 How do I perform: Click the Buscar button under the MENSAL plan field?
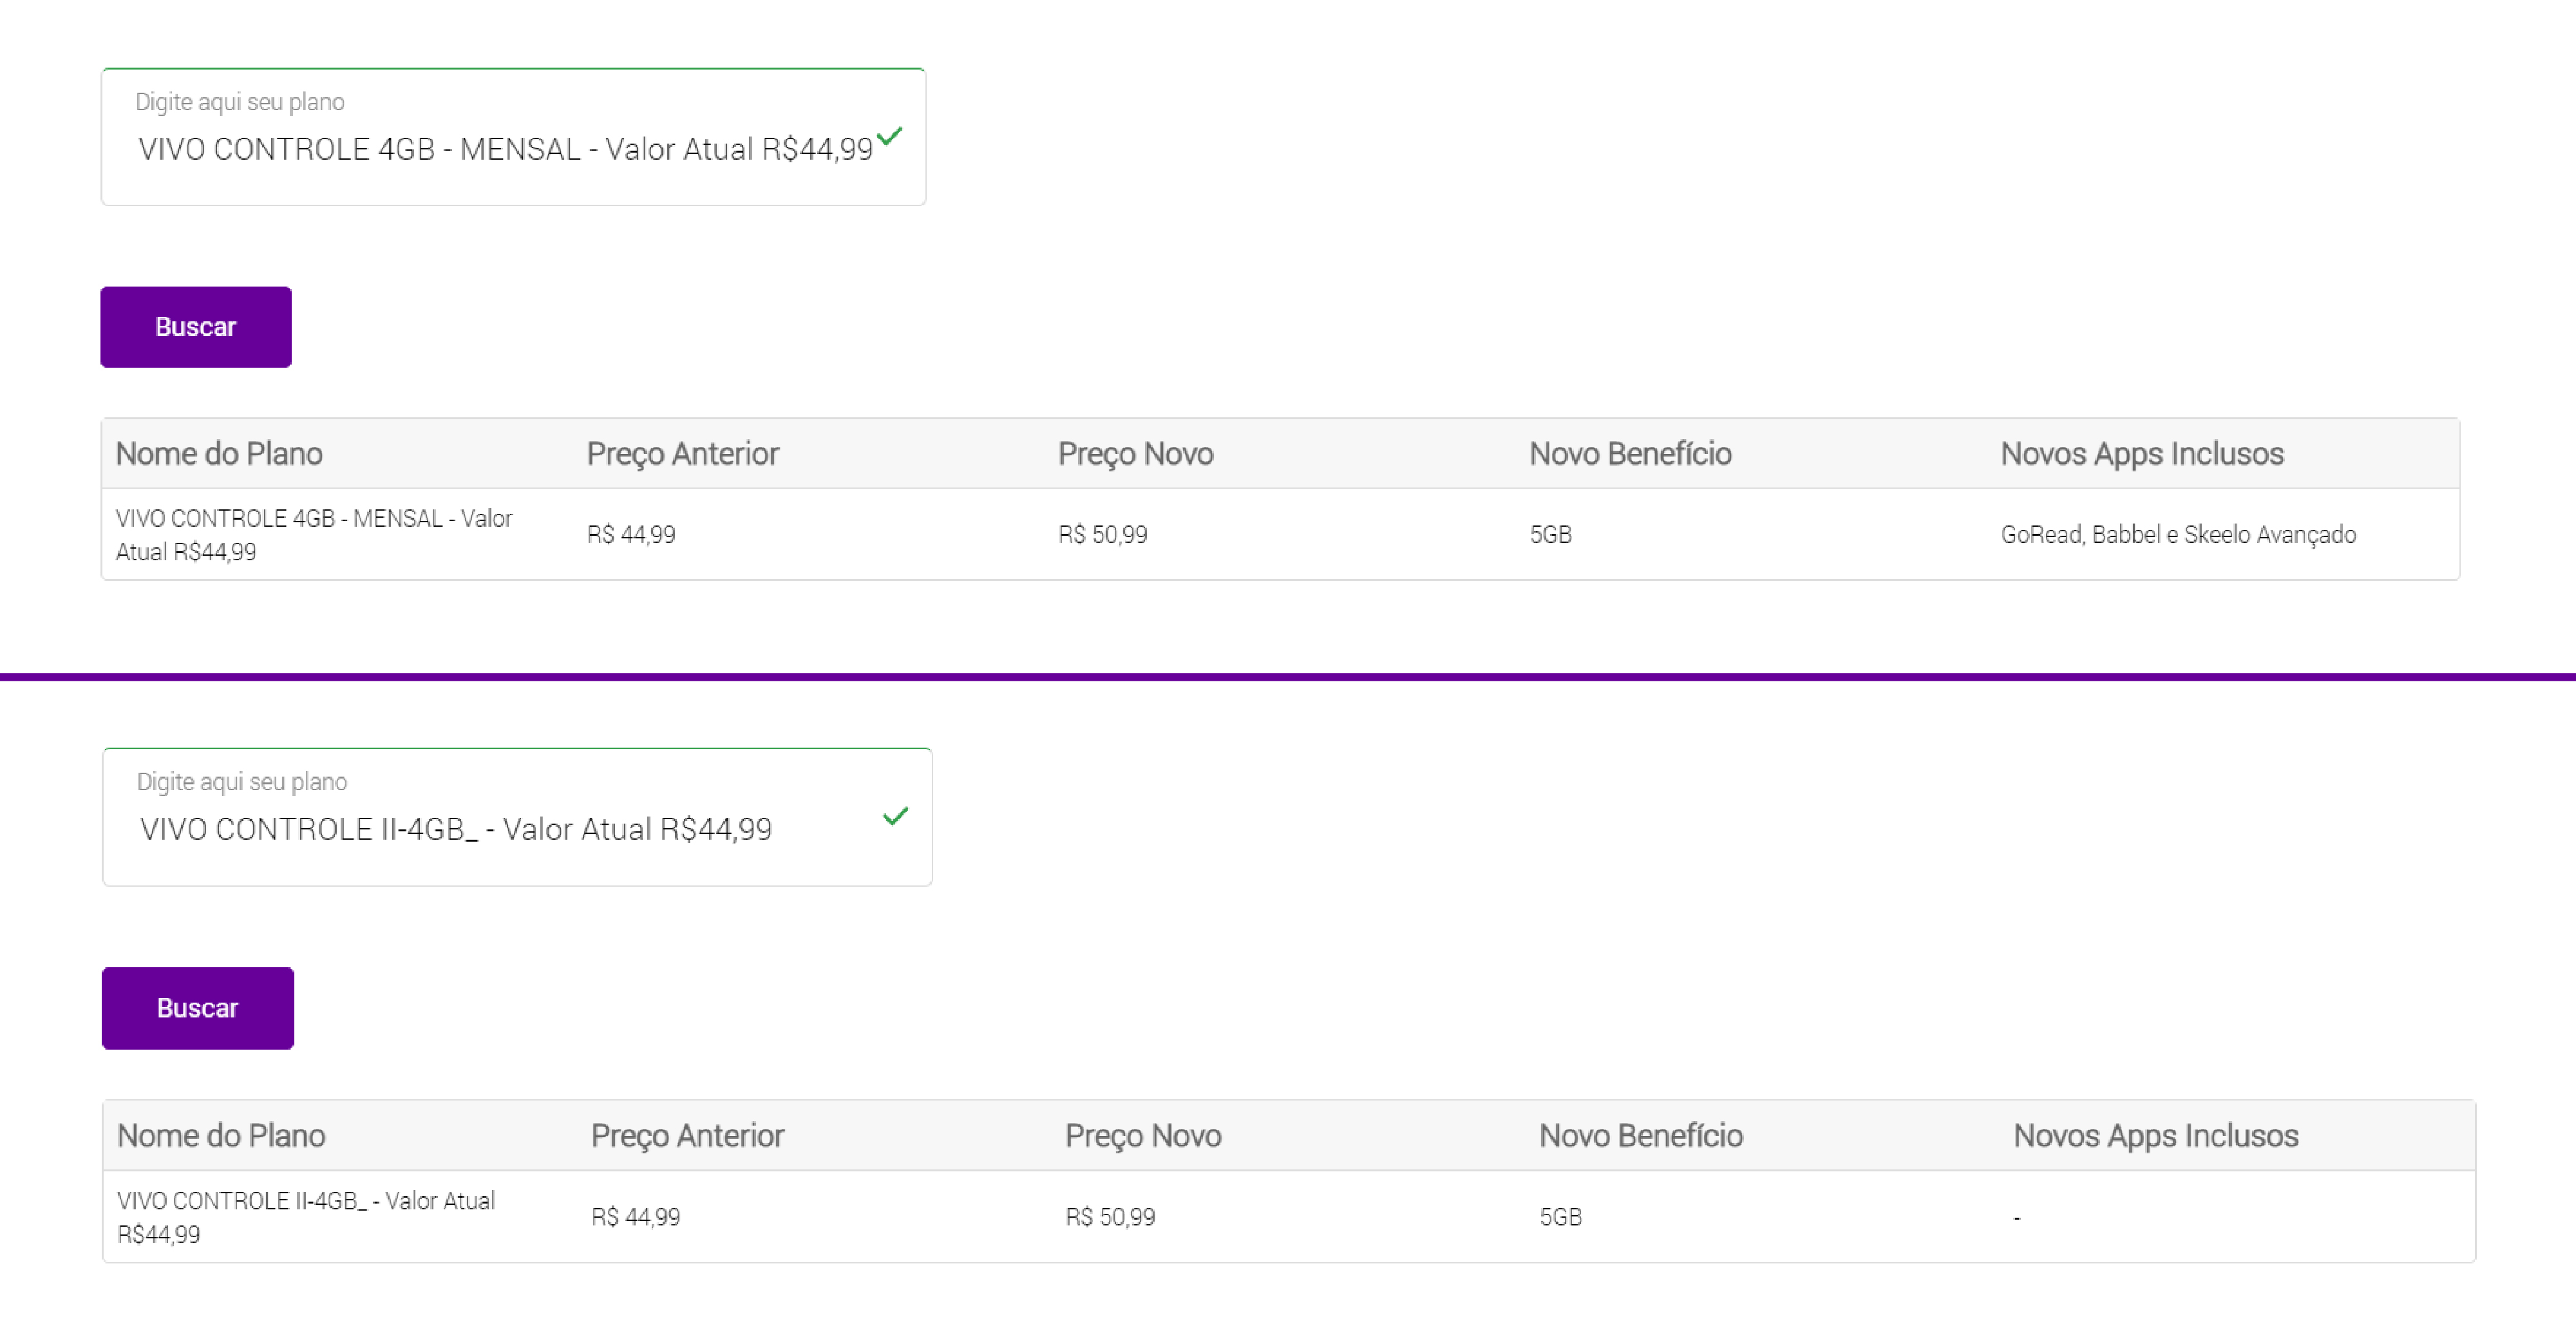(196, 327)
